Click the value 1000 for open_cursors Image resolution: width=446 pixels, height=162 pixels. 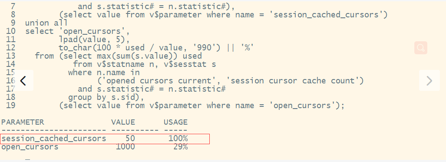(x=126, y=147)
